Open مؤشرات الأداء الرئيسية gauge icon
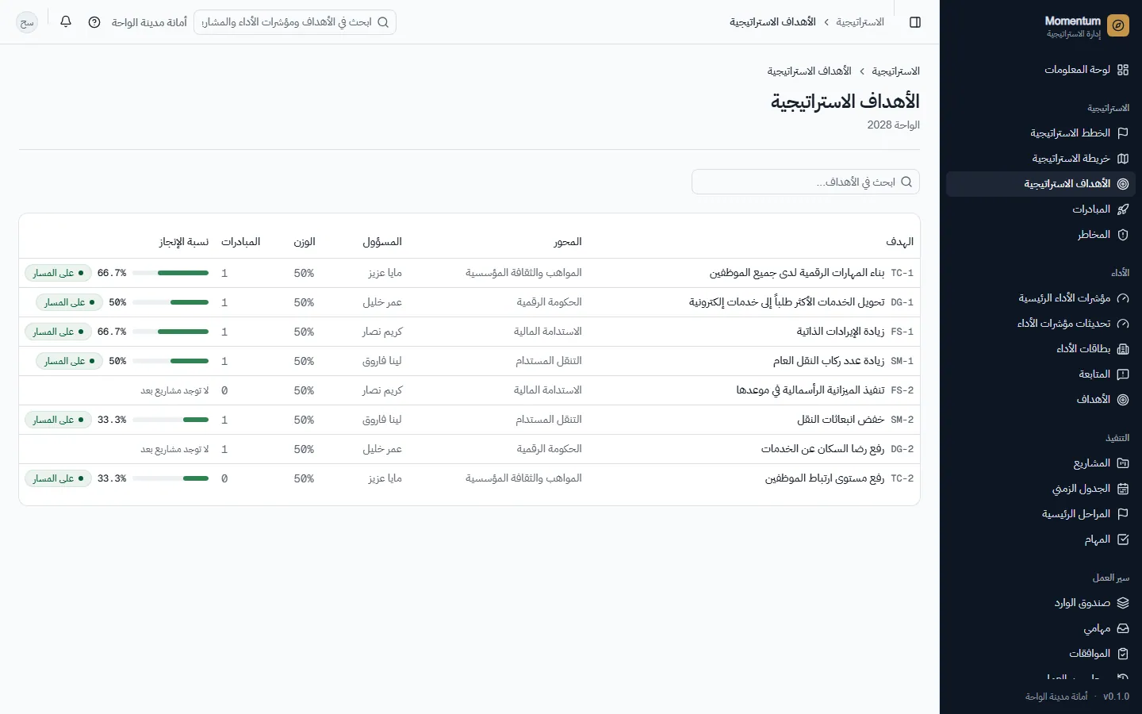1142x714 pixels. [1123, 298]
